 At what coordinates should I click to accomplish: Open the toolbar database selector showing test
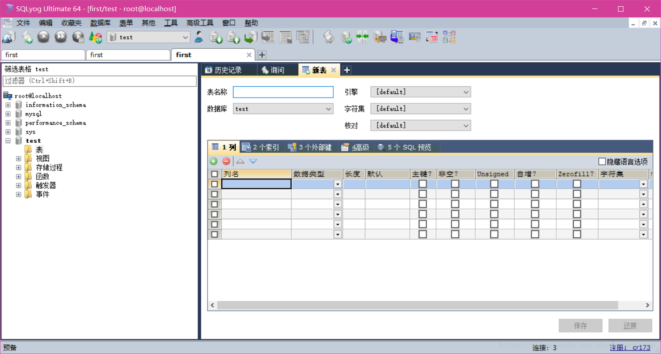click(148, 37)
